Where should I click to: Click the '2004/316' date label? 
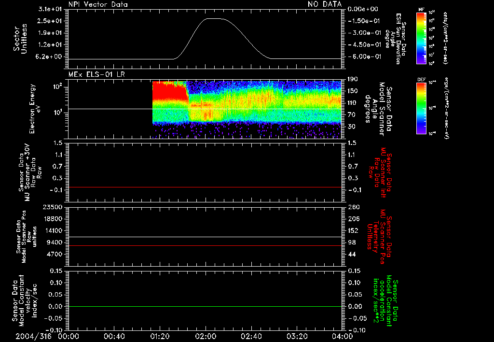[33, 336]
